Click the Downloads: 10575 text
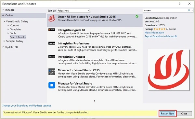Screen dimensions: 195x119 click(155, 25)
